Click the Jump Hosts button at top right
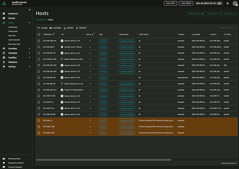 coord(214,14)
